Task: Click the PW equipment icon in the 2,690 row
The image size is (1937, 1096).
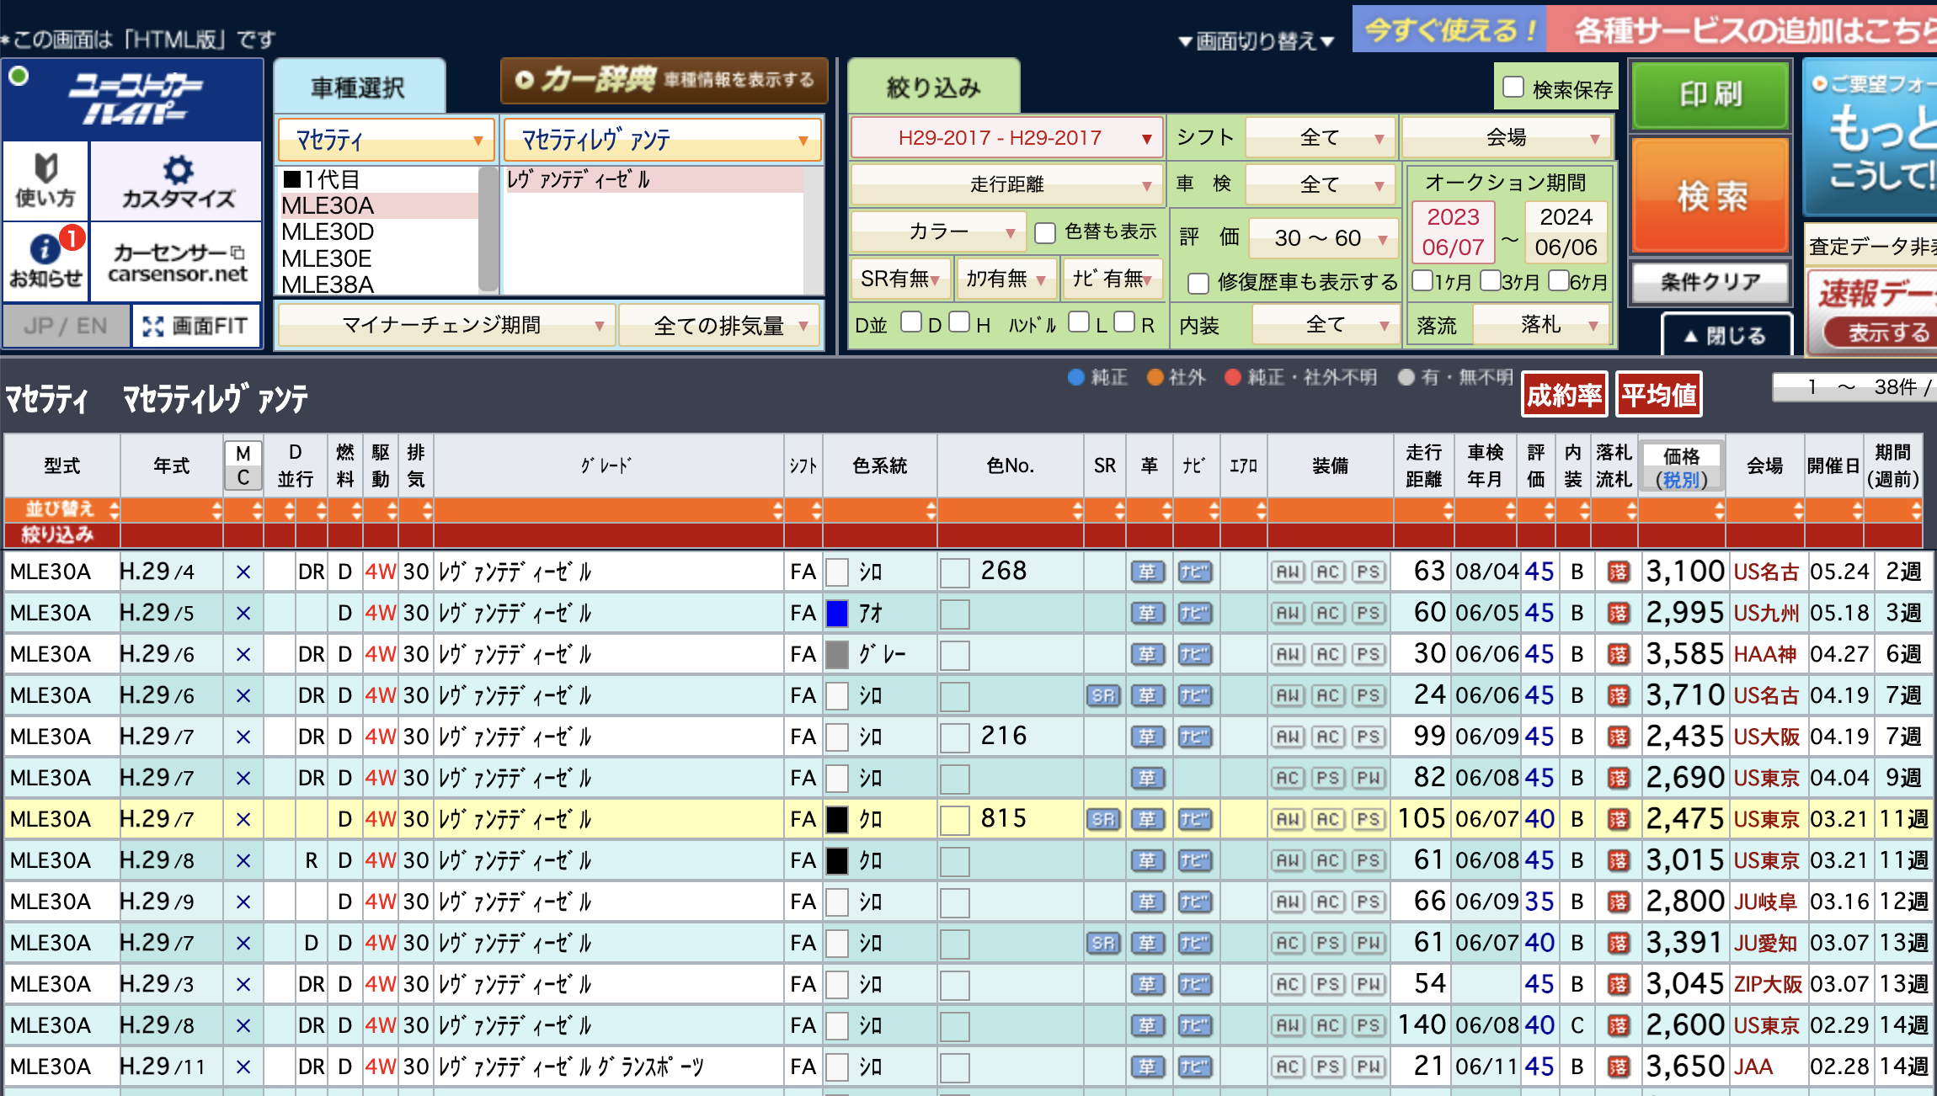Action: pyautogui.click(x=1369, y=779)
